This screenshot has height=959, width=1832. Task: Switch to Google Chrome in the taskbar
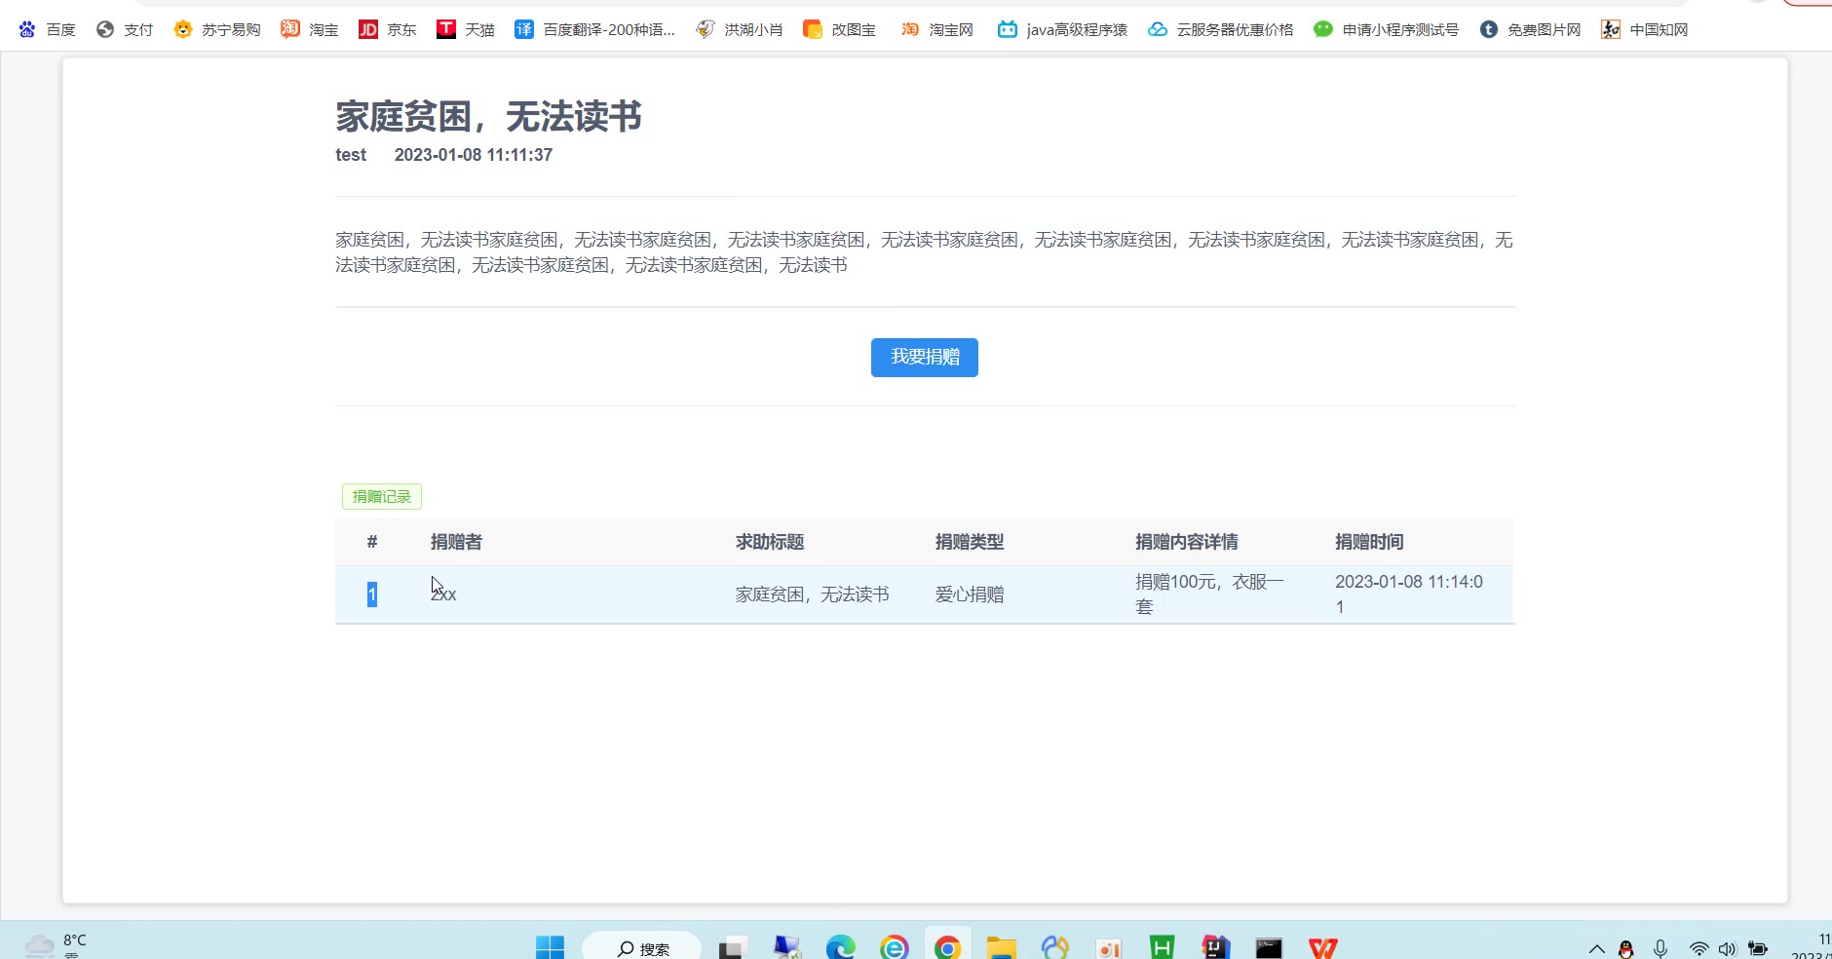(x=947, y=947)
